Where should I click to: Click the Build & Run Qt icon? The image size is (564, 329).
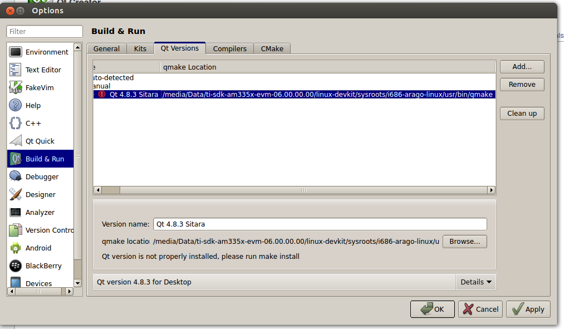coord(16,159)
